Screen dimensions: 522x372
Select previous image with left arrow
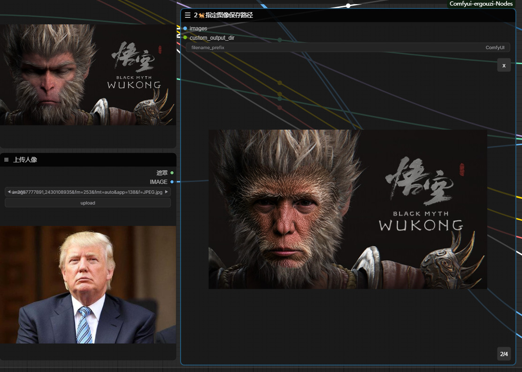(x=9, y=192)
